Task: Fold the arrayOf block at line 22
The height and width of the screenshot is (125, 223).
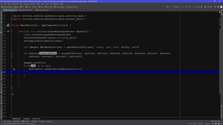Action: [x=11, y=53]
